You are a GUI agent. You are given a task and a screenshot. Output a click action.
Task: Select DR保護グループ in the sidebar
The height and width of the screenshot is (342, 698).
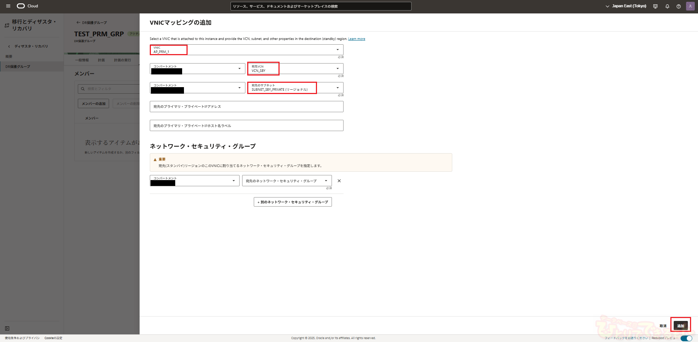click(18, 67)
